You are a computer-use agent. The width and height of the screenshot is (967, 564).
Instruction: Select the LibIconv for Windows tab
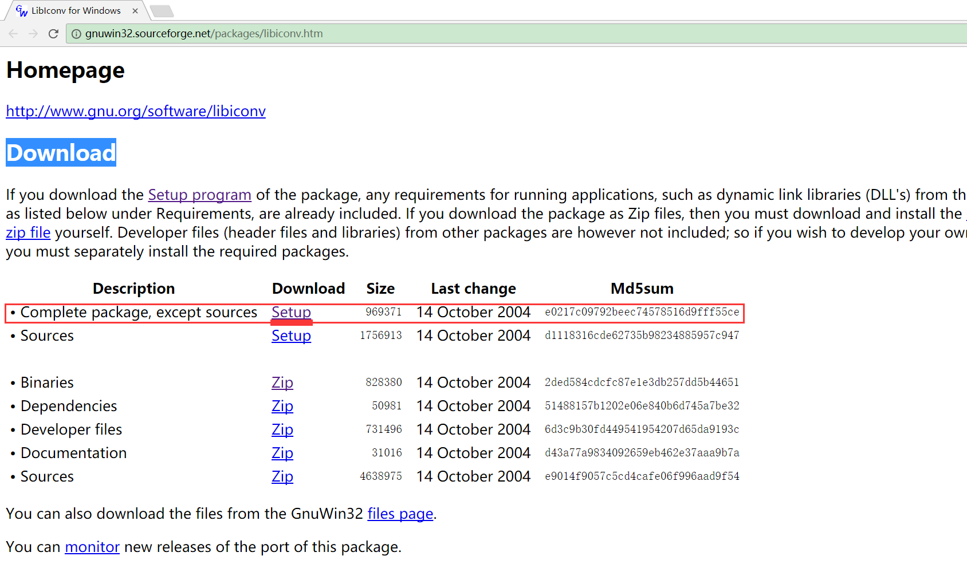[x=76, y=11]
